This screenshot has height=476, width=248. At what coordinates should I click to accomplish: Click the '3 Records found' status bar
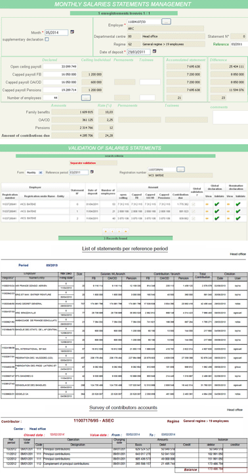coord(115,238)
